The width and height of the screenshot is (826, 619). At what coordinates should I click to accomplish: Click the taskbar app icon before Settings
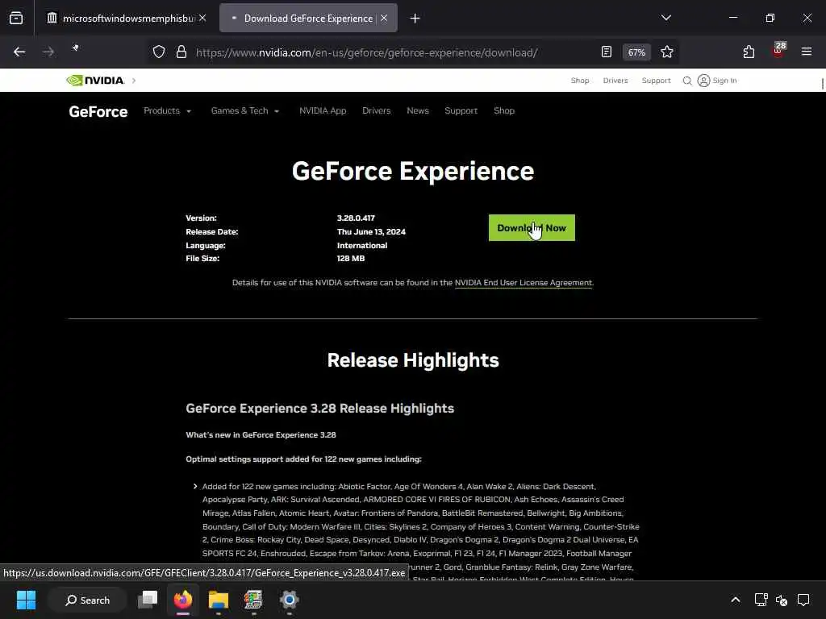click(253, 600)
